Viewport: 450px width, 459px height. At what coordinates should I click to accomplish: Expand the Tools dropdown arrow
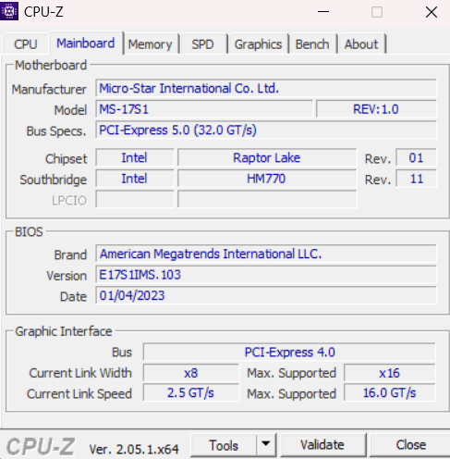(266, 444)
